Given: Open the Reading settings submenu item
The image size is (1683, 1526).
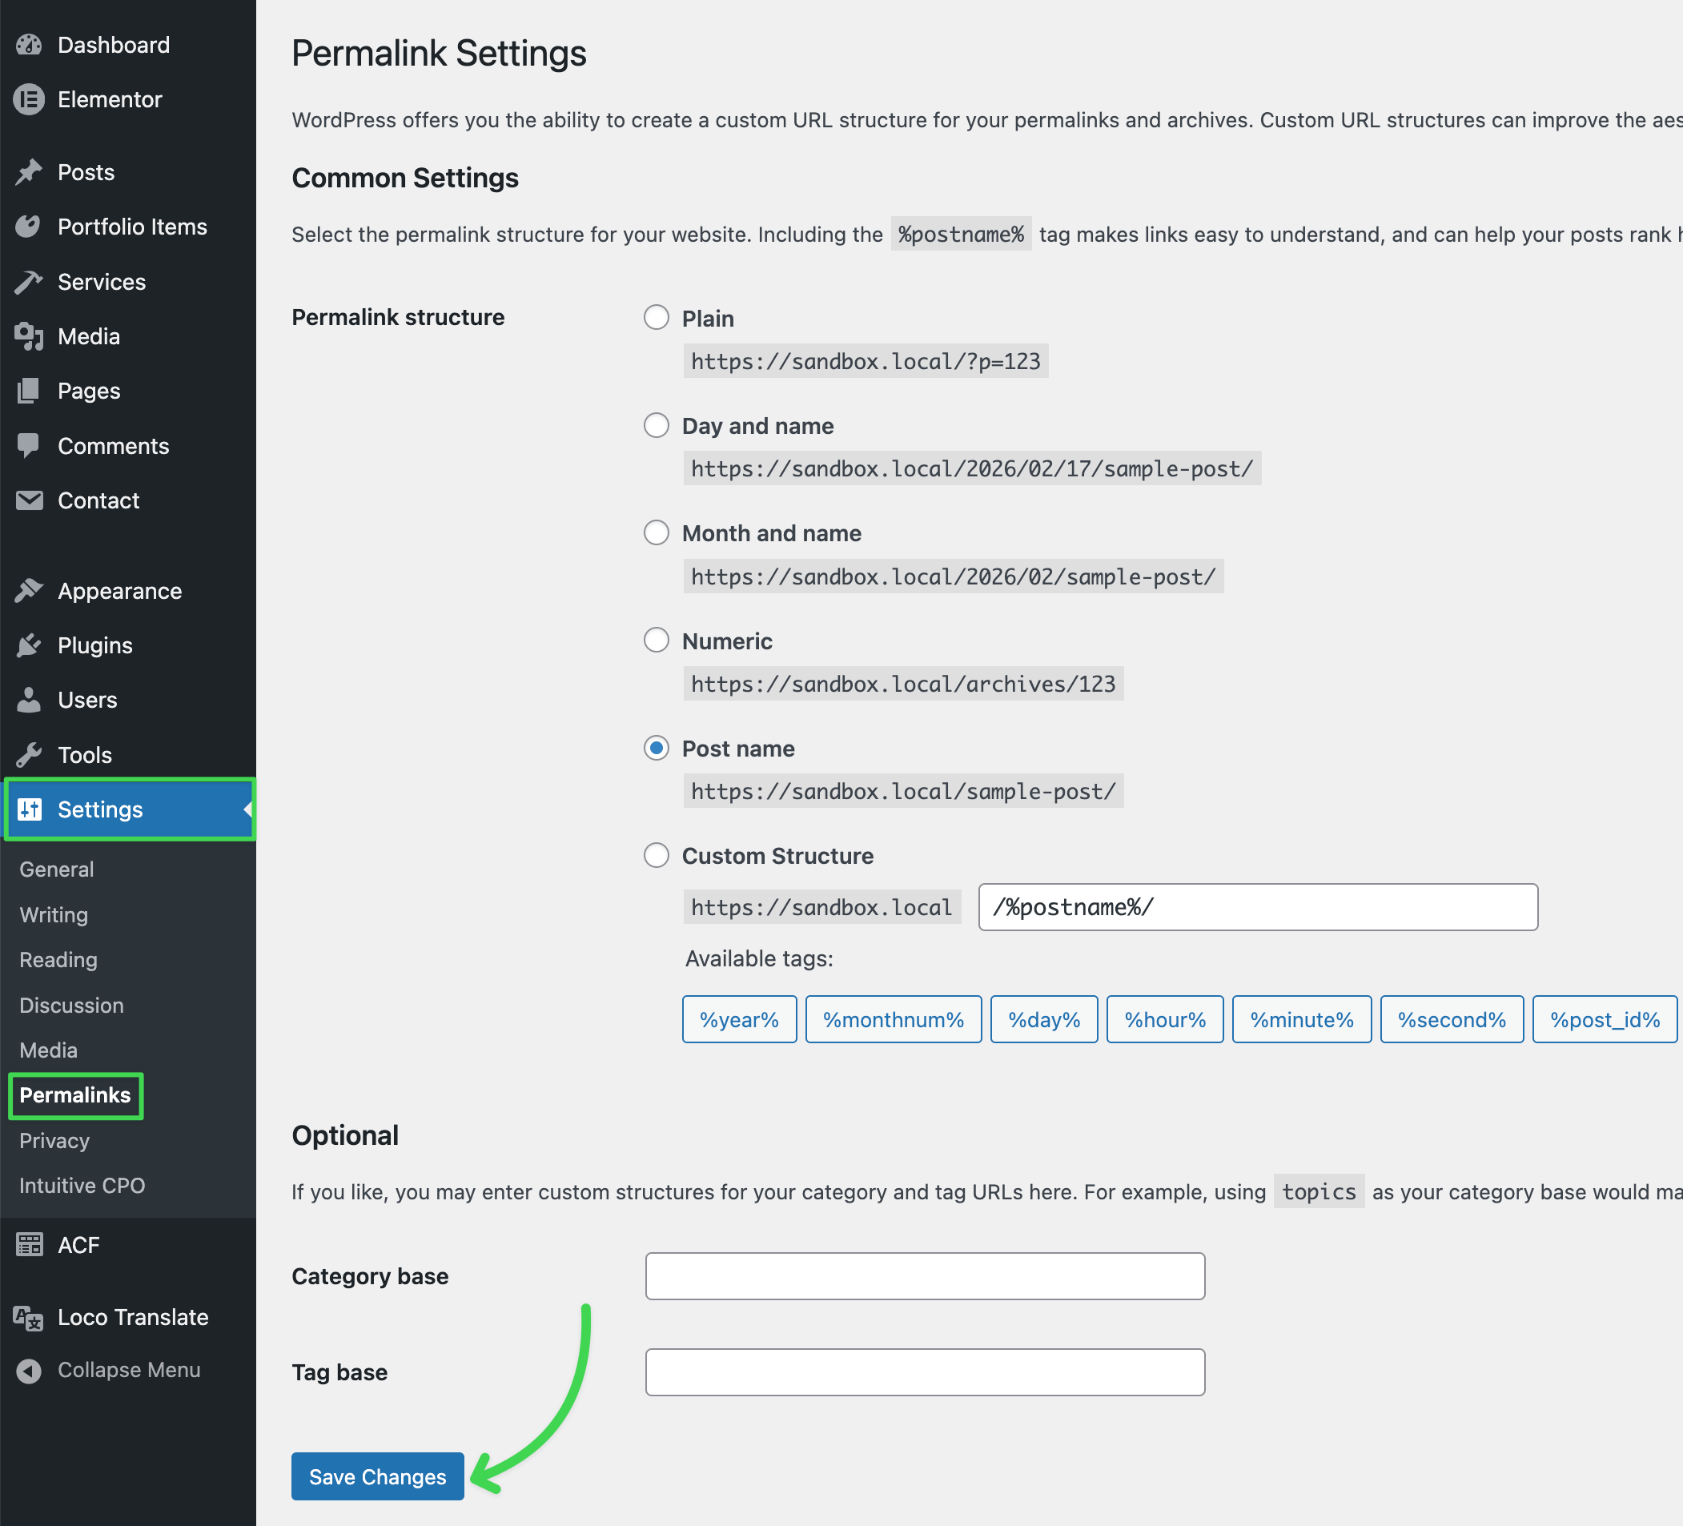Looking at the screenshot, I should (58, 960).
